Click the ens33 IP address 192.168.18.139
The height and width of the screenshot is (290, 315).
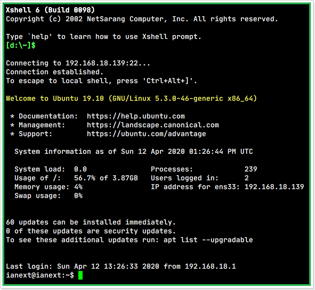pos(274,187)
